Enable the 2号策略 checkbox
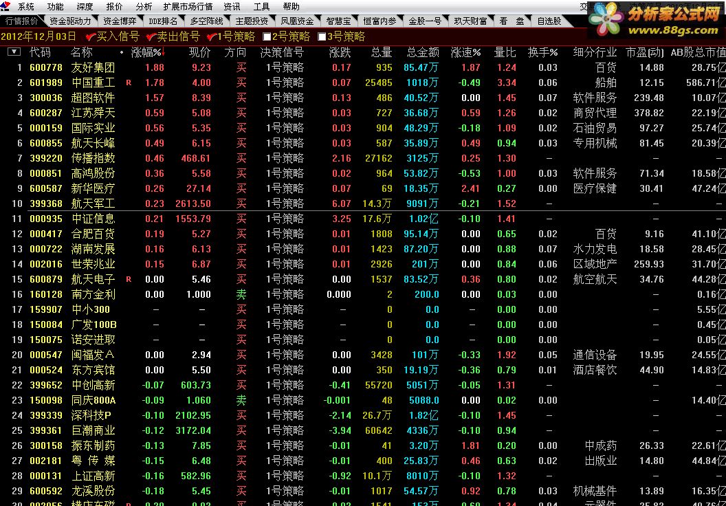The height and width of the screenshot is (506, 726). point(267,36)
